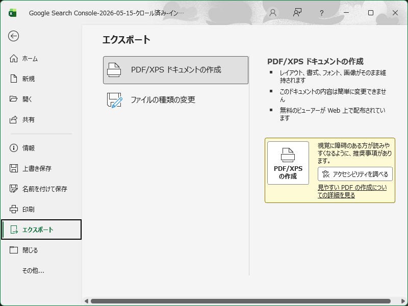Click the bullet text about レイアウト、書式、フォント
Viewport: 408px width, 306px height.
point(333,76)
